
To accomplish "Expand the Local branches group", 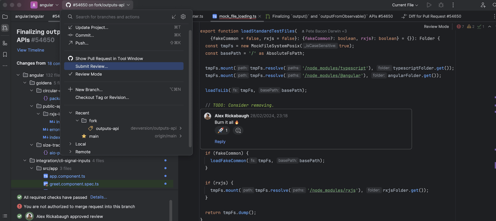I will tap(70, 144).
